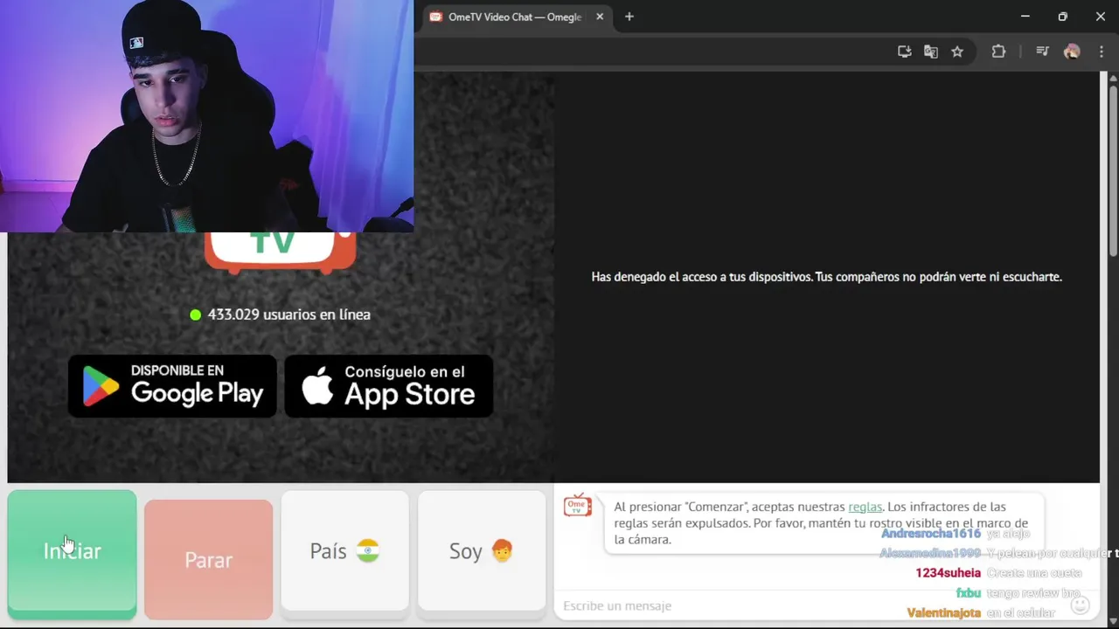Open the Chrome three-dot menu
This screenshot has width=1119, height=629.
tap(1101, 52)
